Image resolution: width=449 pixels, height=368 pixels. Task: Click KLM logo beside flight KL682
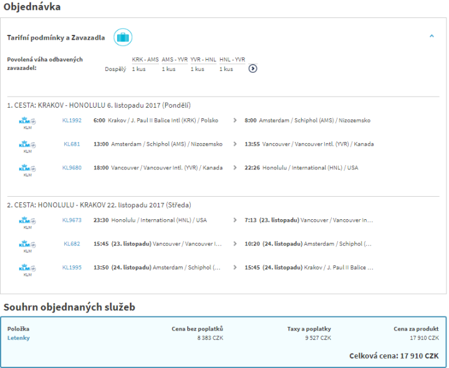(x=27, y=245)
